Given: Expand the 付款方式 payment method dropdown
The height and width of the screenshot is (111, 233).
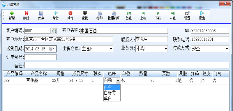Looking at the screenshot, I should point(227,49).
